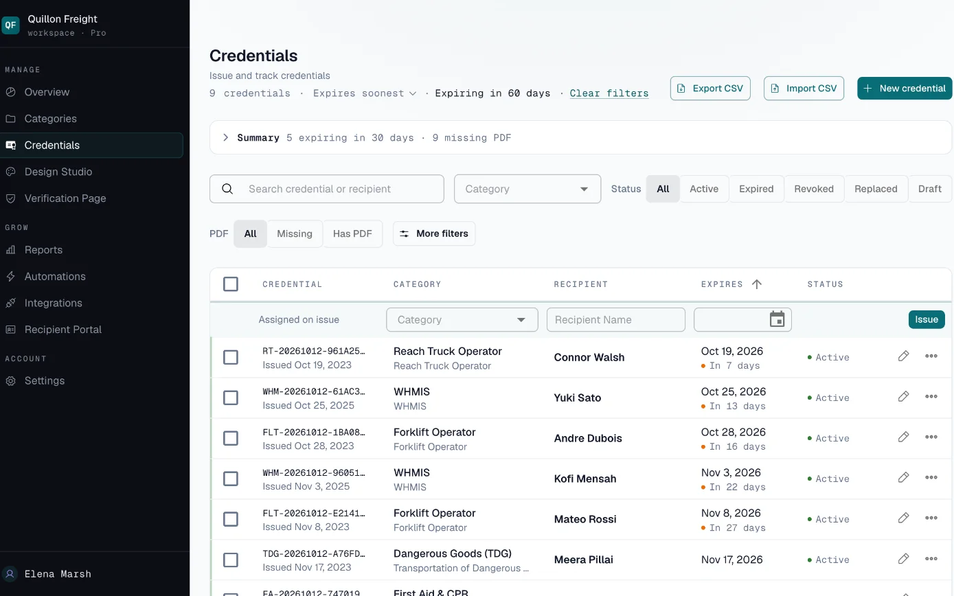Open more actions for Andre Dubois row

click(x=931, y=437)
